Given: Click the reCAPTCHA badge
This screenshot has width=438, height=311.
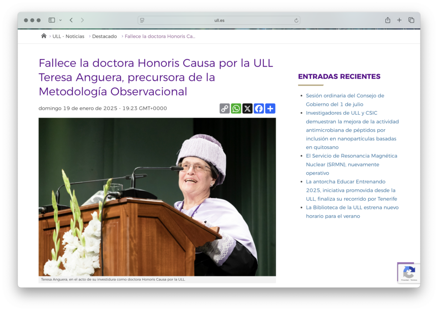Looking at the screenshot, I should point(409,272).
